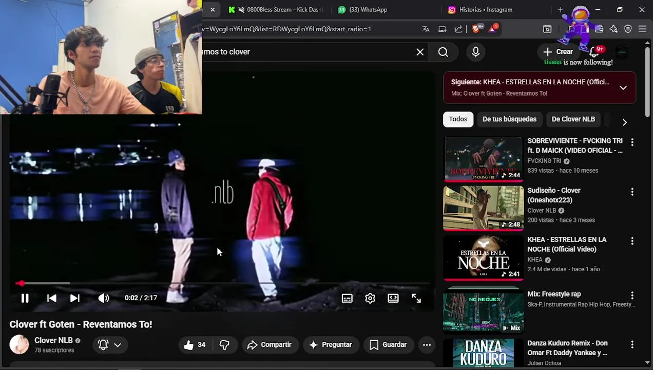The image size is (653, 370).
Task: Run search with magnifying glass button
Action: [443, 52]
